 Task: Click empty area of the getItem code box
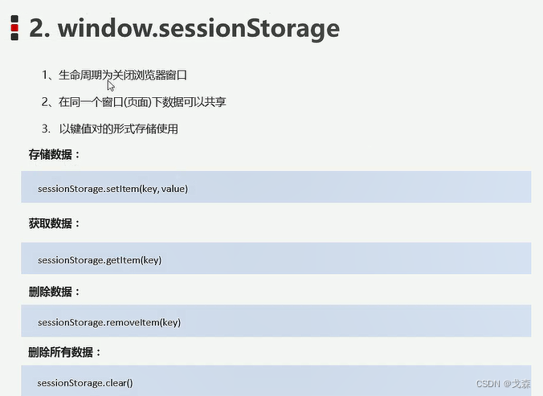346,258
